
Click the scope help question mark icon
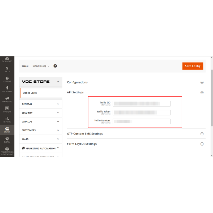pyautogui.click(x=55, y=66)
